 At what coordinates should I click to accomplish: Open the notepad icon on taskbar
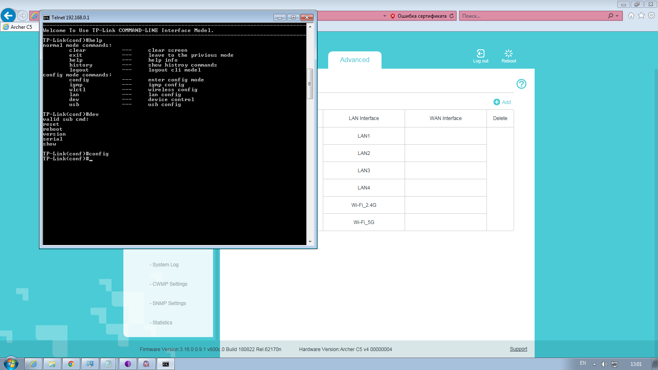pyautogui.click(x=108, y=364)
